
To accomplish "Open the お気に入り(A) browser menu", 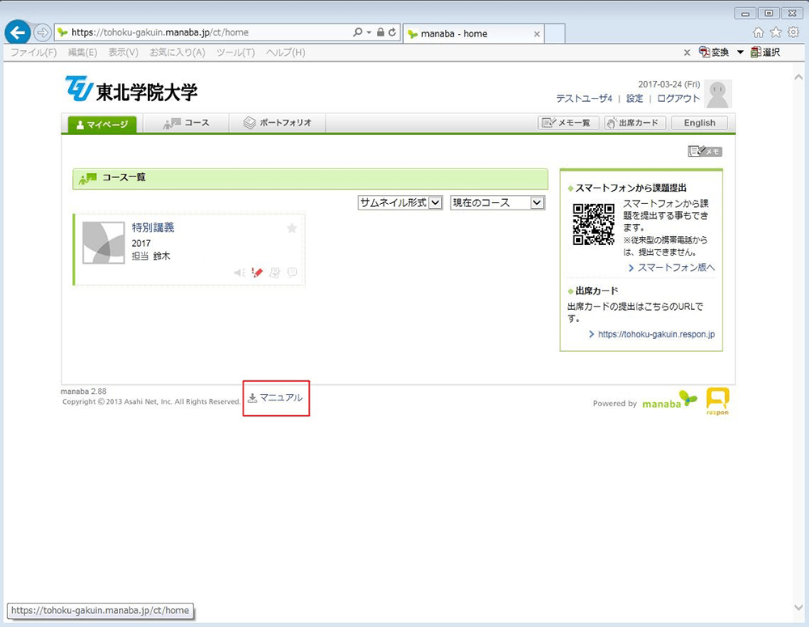I will click(177, 53).
